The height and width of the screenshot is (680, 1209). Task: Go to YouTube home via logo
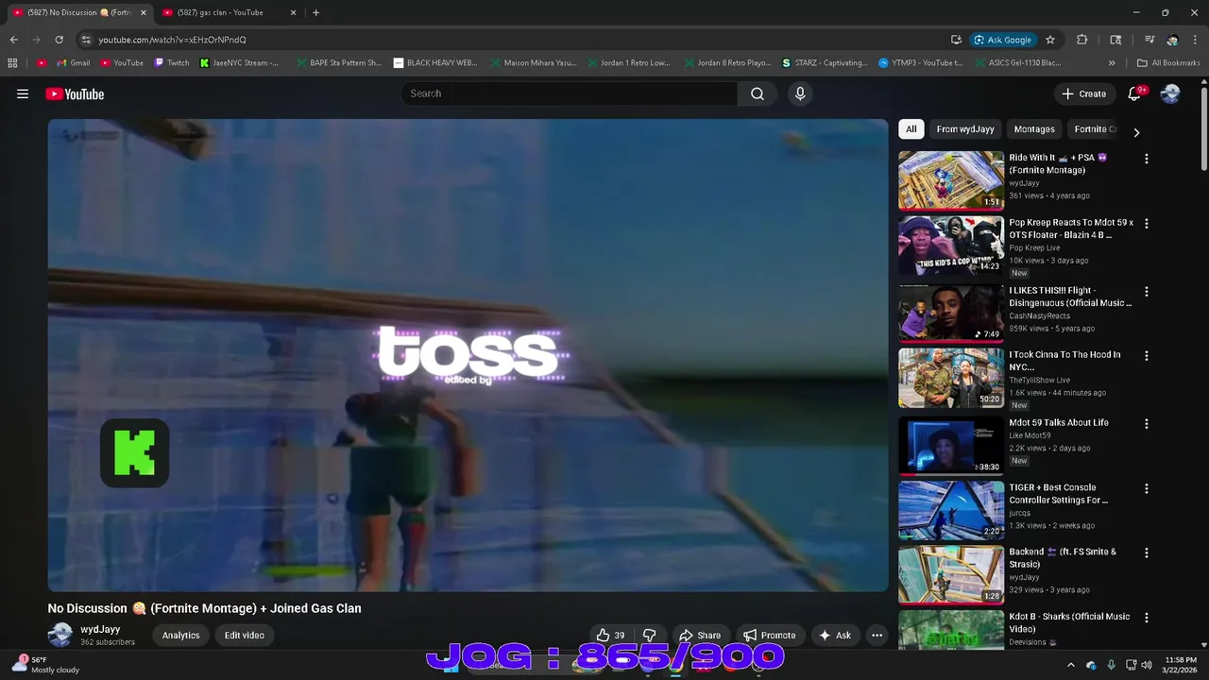[x=75, y=93]
